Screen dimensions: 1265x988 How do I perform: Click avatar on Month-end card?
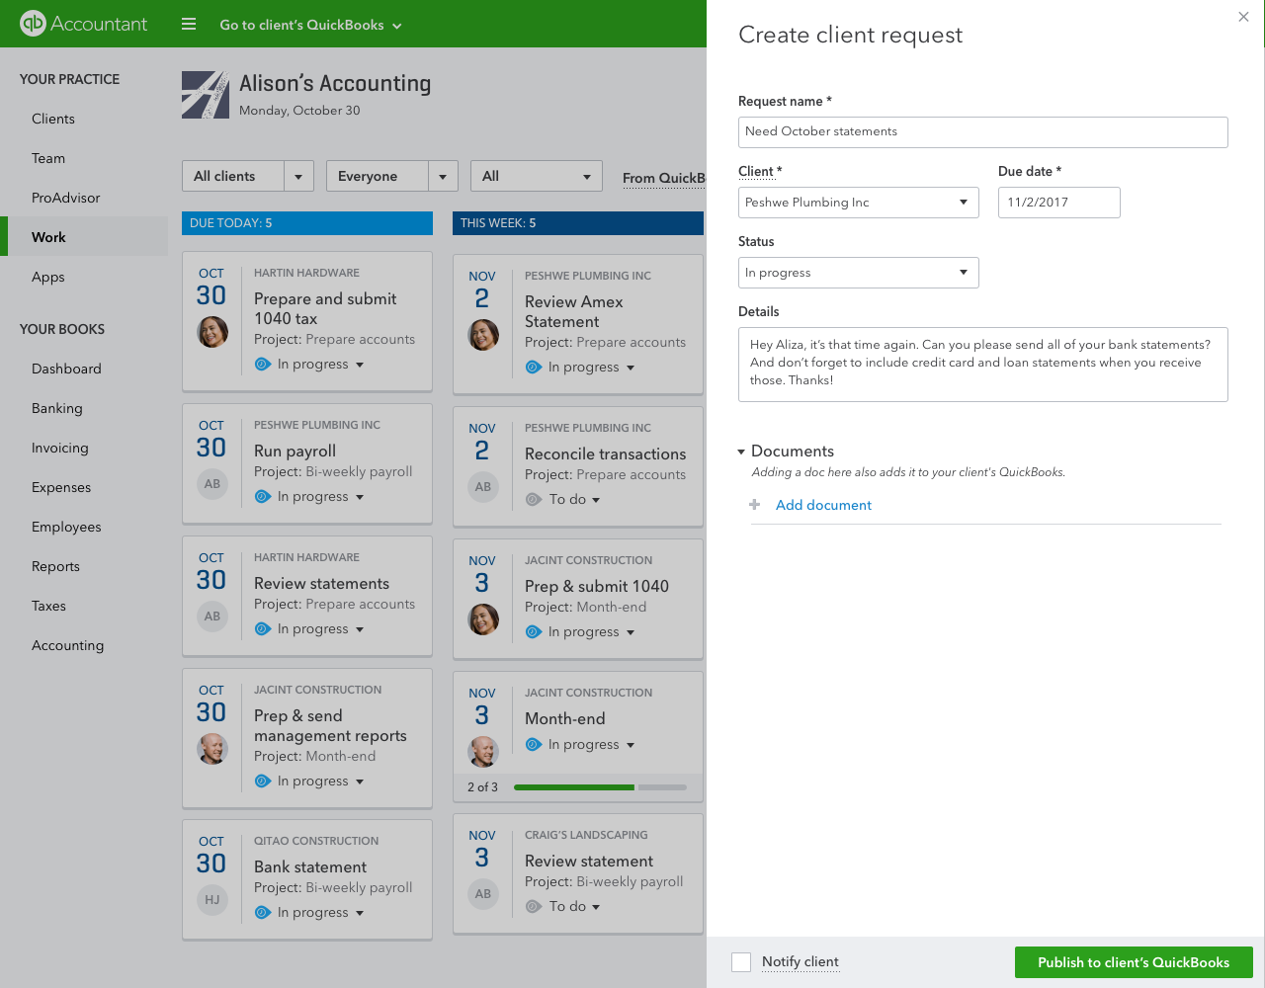point(483,752)
